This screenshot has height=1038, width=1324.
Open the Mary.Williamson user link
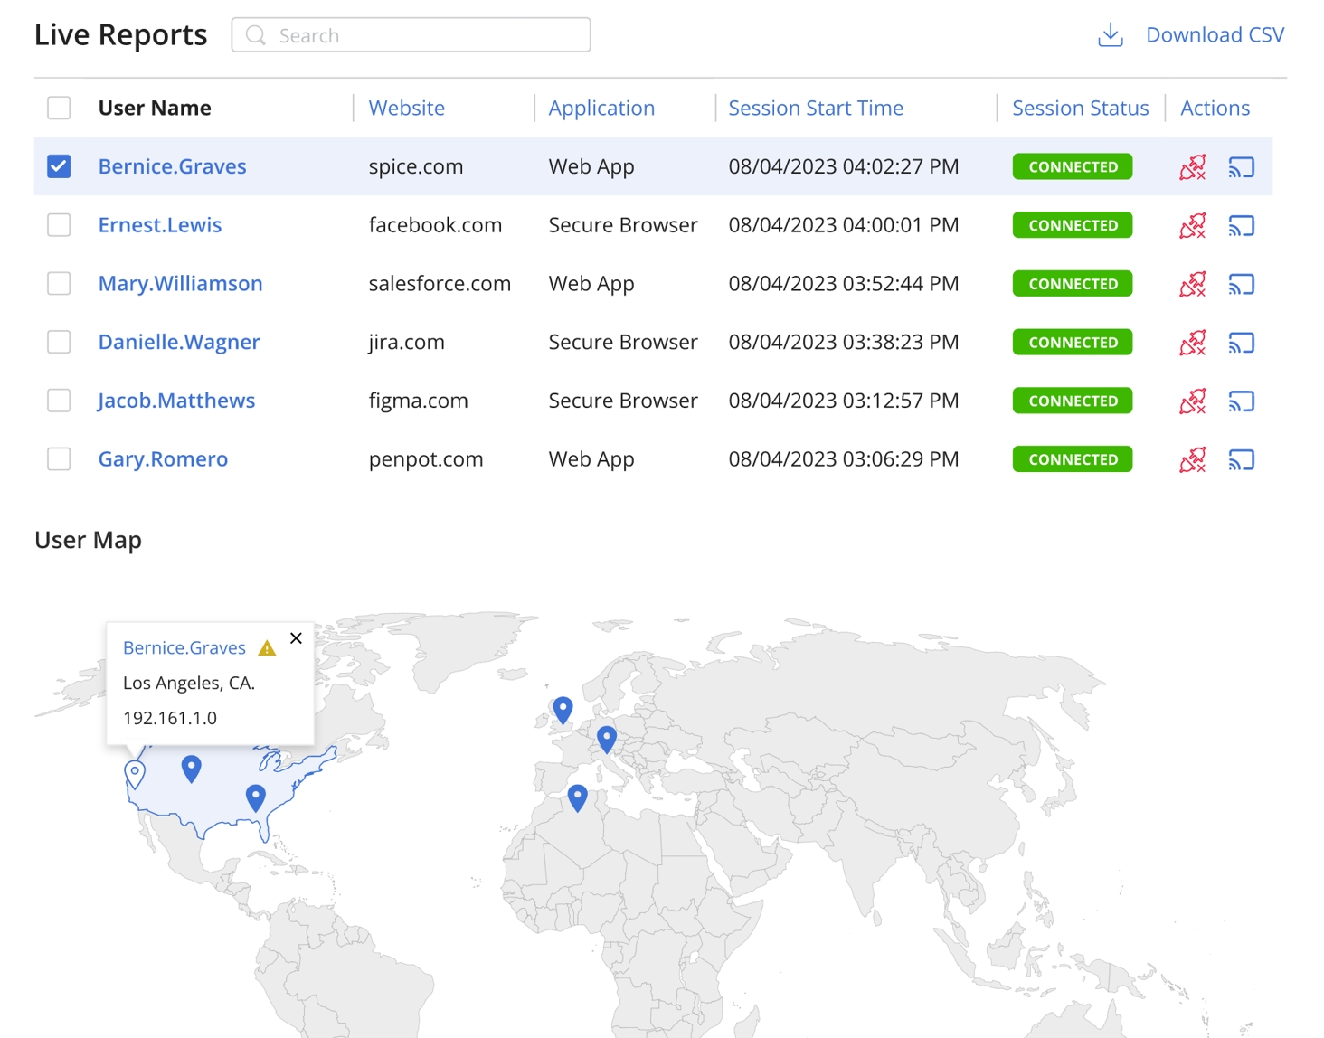tap(180, 284)
